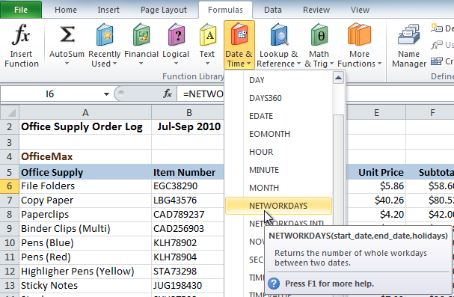Switch to the Page Layout tab

coord(164,10)
